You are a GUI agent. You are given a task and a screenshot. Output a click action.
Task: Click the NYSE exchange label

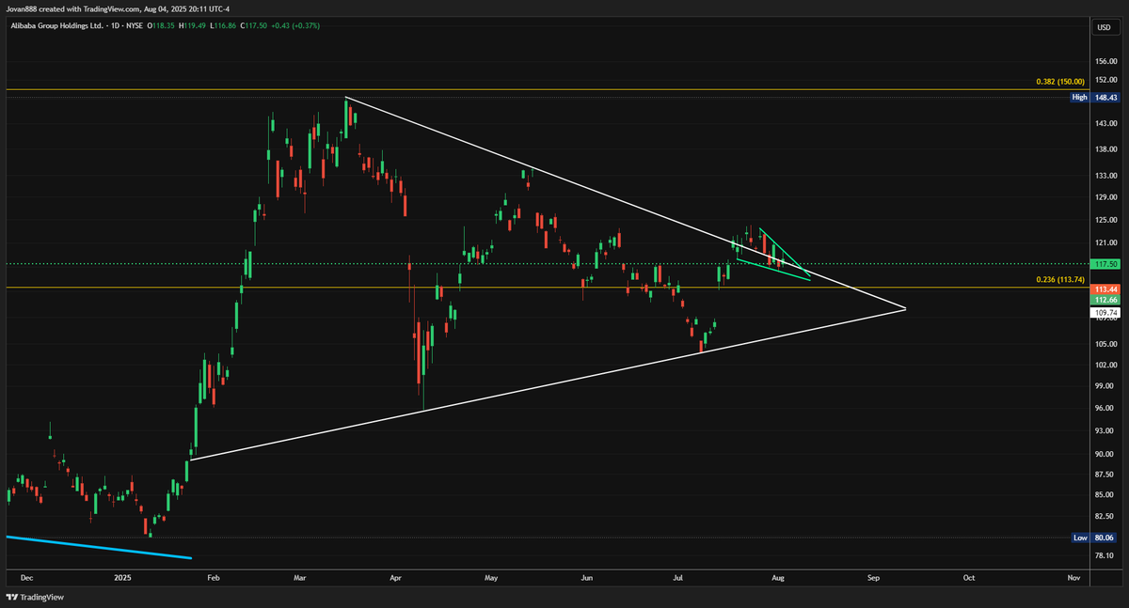[x=134, y=26]
